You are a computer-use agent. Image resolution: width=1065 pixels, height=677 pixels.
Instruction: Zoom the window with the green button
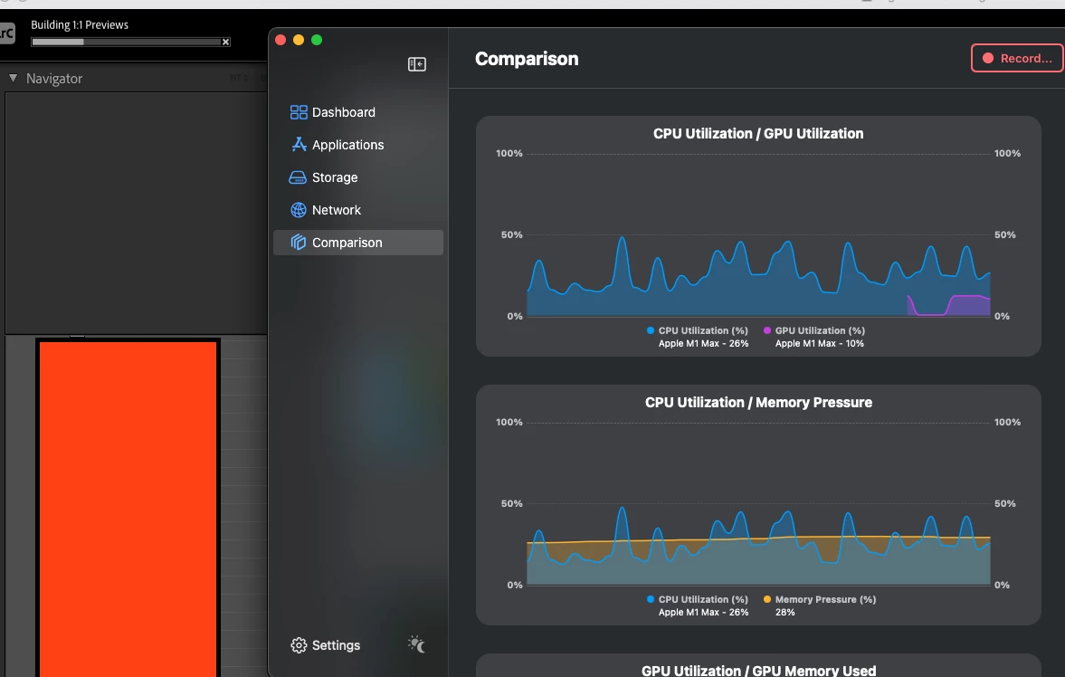(x=317, y=40)
